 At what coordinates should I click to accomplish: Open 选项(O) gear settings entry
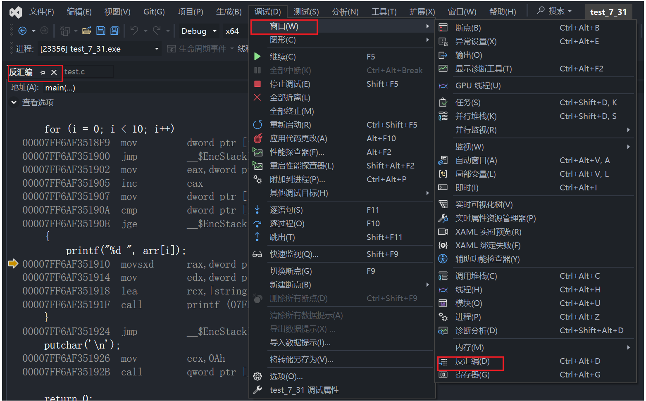(x=342, y=376)
